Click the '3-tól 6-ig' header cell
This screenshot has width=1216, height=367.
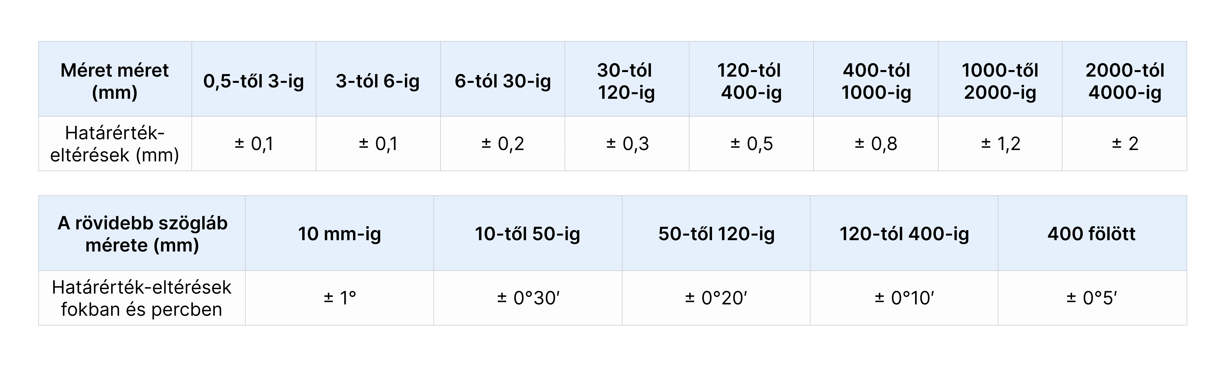point(378,79)
